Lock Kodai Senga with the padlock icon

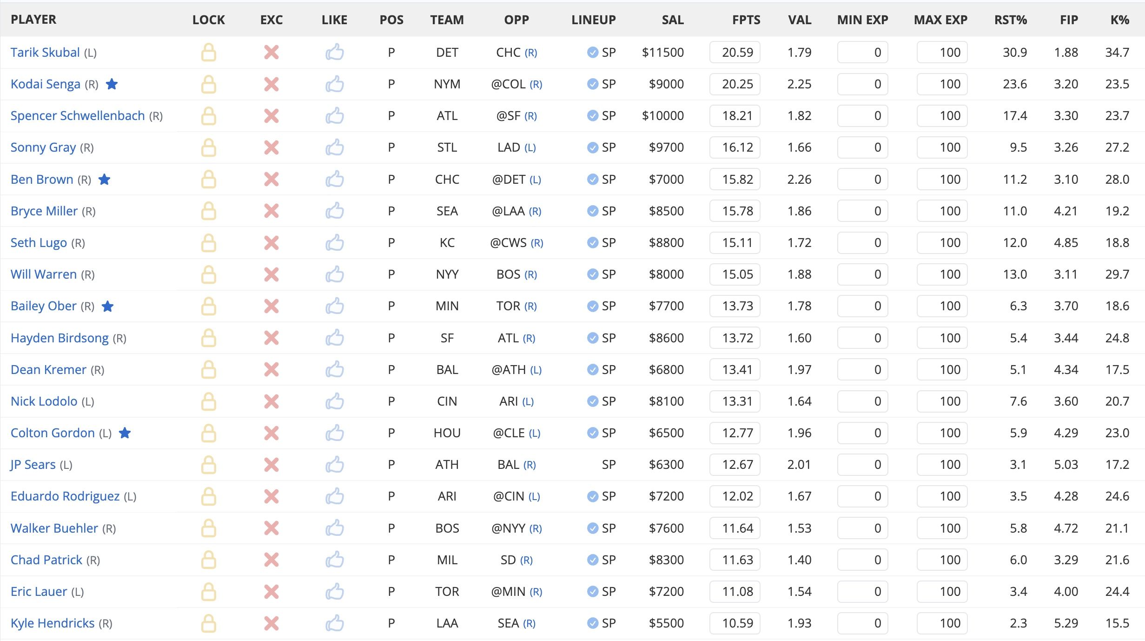(208, 84)
